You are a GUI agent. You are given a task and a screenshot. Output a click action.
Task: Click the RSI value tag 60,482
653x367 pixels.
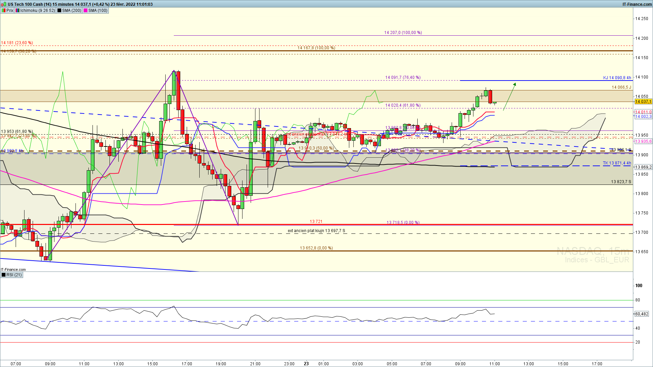coord(641,314)
